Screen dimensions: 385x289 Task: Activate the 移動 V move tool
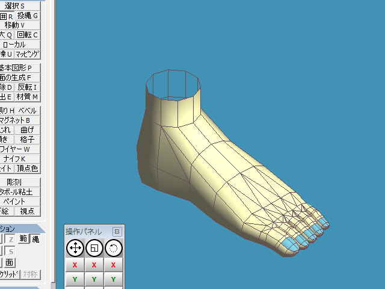(x=20, y=25)
